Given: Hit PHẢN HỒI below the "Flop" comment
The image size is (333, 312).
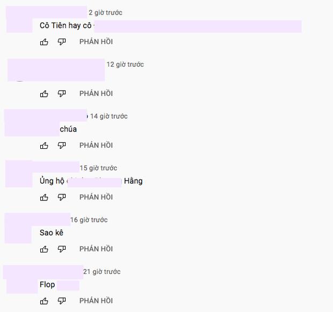Looking at the screenshot, I should click(96, 301).
